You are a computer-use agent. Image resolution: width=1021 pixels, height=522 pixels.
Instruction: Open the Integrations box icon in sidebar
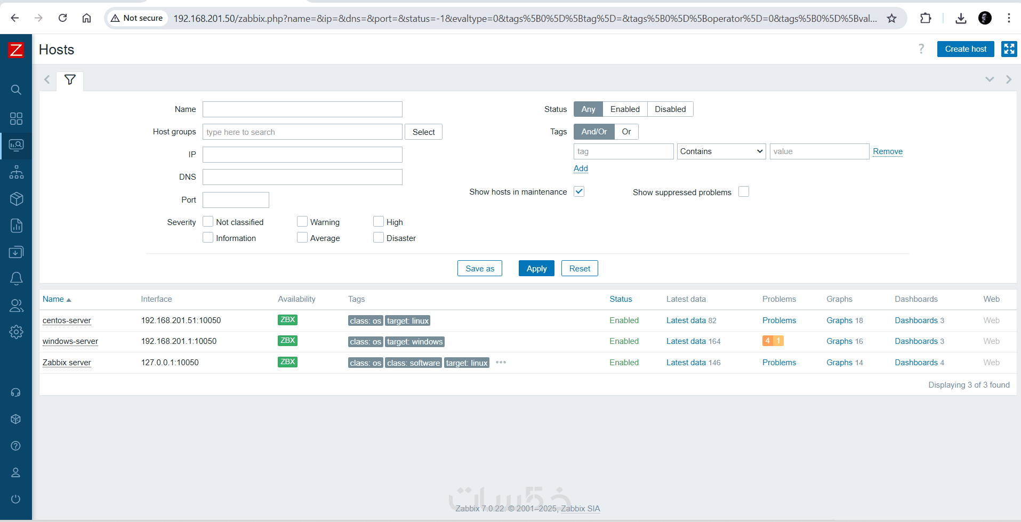coord(16,419)
